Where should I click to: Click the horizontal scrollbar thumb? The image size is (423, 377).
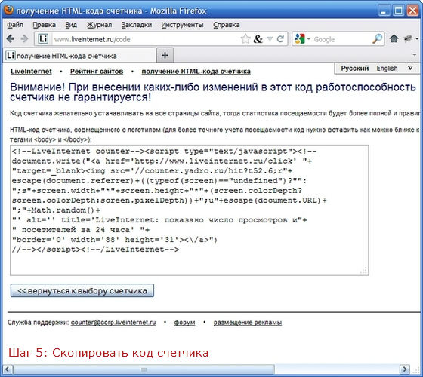pyautogui.click(x=144, y=369)
